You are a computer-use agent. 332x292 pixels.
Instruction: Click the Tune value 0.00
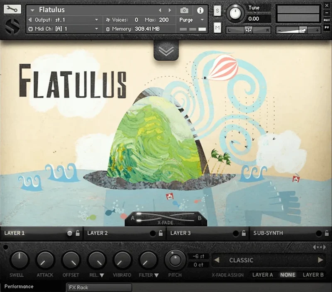[x=254, y=19]
